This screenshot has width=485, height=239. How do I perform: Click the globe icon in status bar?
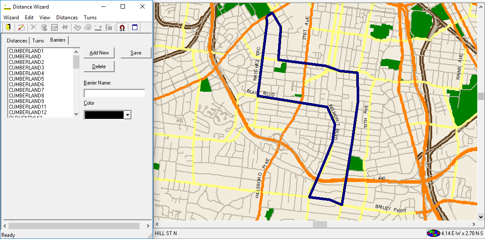tap(433, 233)
